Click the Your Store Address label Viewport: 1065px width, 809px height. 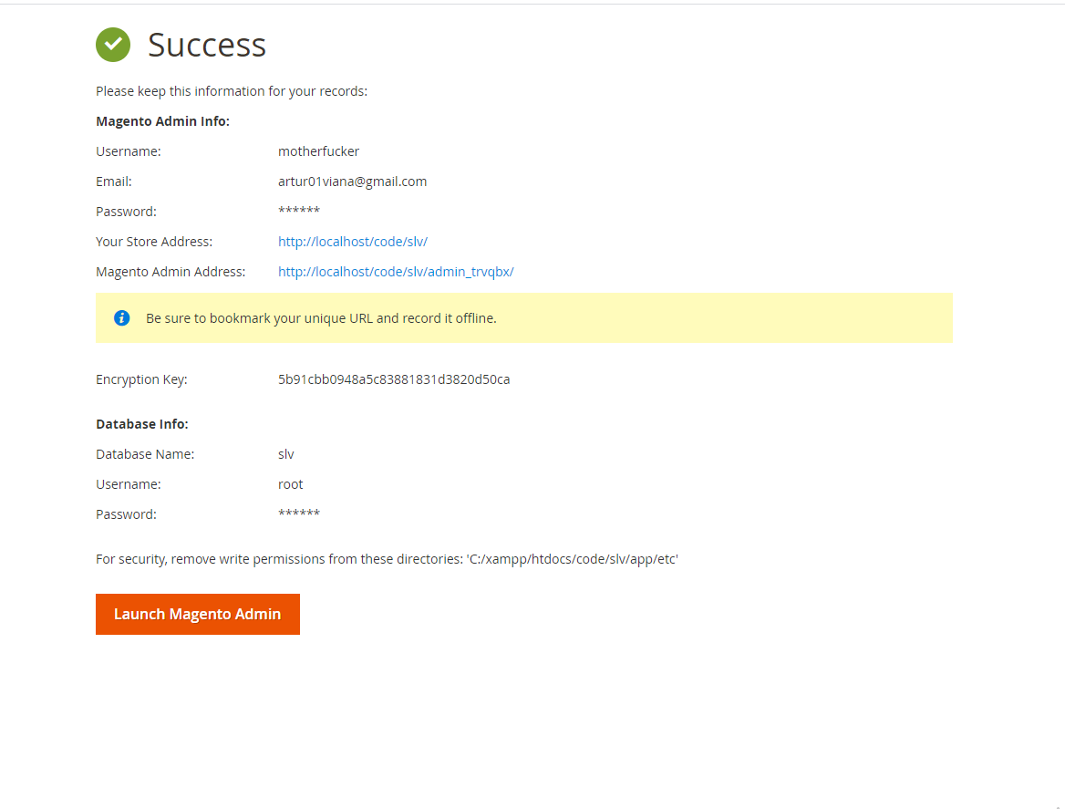154,242
